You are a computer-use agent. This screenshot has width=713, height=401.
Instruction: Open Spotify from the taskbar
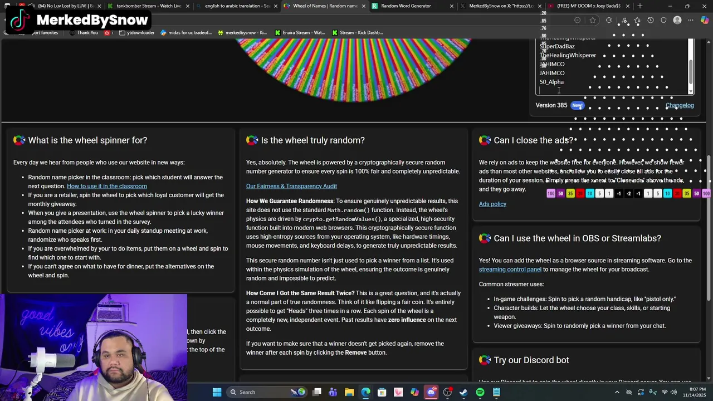[480, 392]
